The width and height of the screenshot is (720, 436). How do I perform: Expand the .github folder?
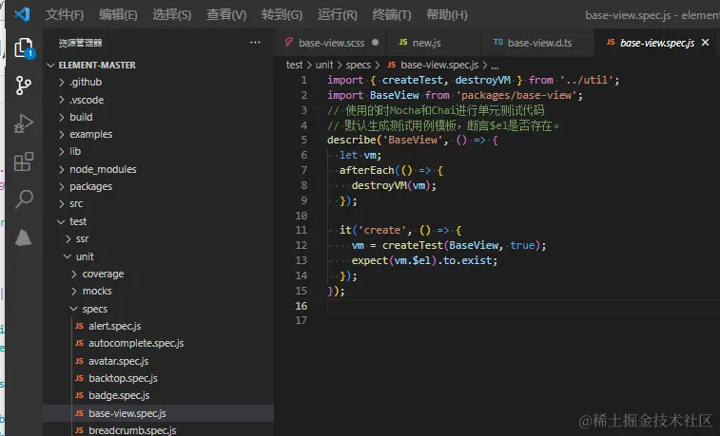tap(86, 82)
